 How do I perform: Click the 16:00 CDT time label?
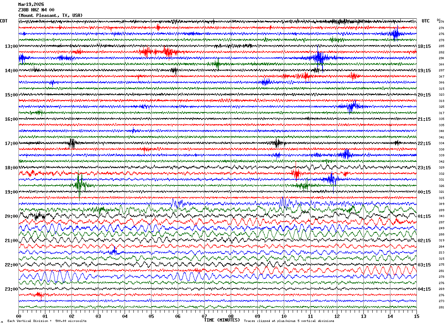point(11,119)
